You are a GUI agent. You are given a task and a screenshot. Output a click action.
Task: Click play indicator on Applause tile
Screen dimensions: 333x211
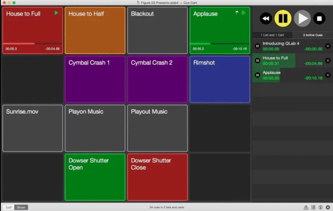(x=244, y=13)
